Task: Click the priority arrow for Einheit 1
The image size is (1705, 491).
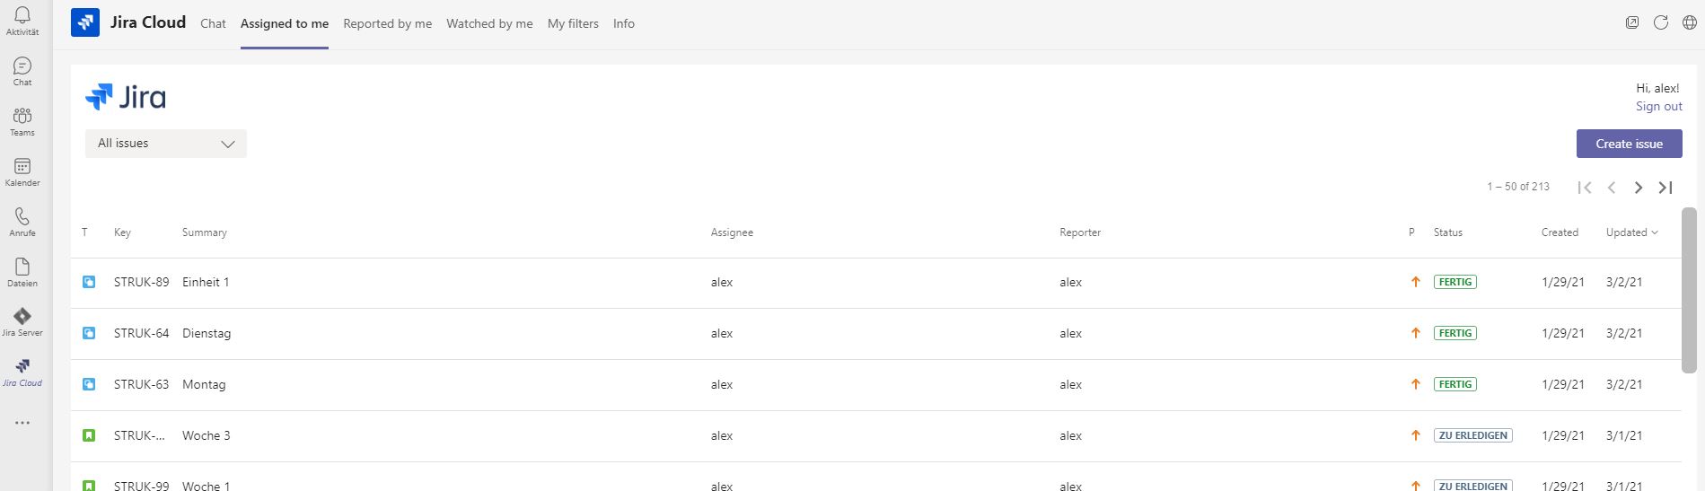Action: [x=1416, y=282]
